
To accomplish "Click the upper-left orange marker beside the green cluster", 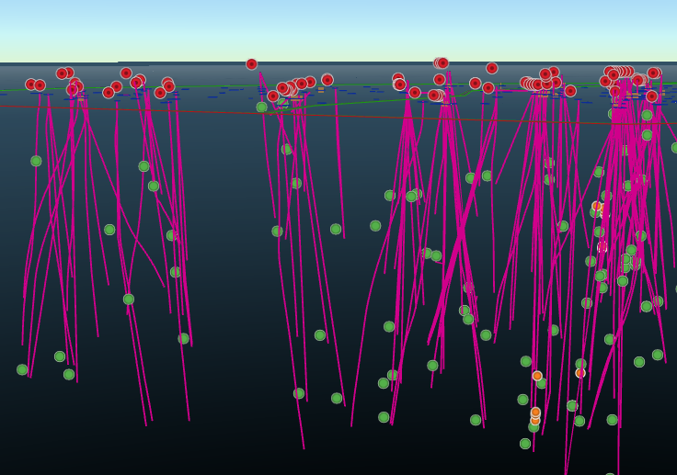I will point(537,376).
